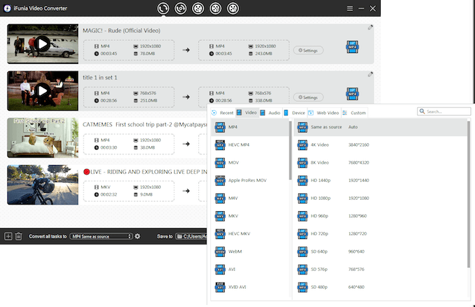Click the trash delete icon
The height and width of the screenshot is (307, 475).
tap(18, 236)
